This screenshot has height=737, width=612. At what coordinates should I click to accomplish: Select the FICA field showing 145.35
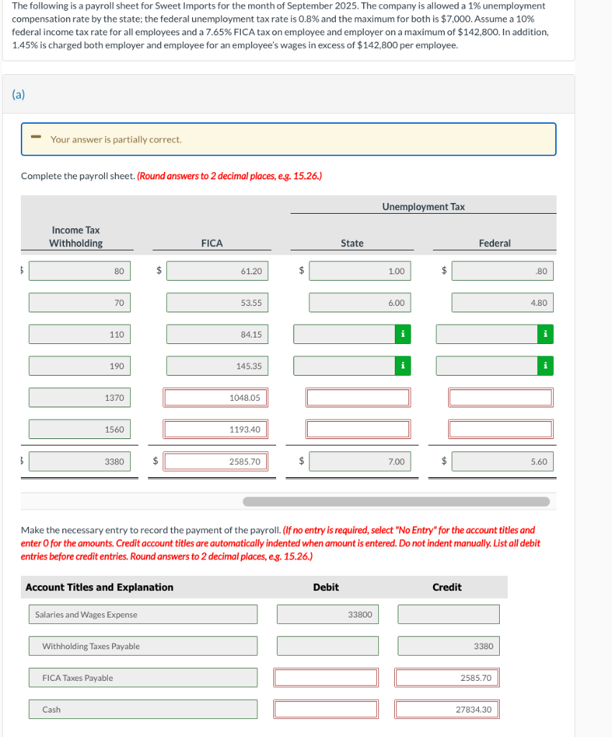pyautogui.click(x=217, y=366)
